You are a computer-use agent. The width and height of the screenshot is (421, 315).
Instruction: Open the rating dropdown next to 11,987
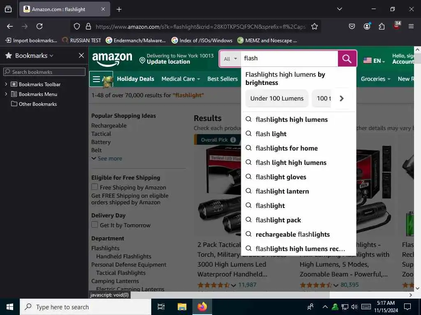234,285
